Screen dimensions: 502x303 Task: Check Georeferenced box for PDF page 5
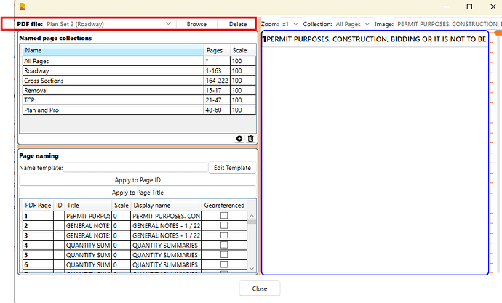click(x=223, y=255)
